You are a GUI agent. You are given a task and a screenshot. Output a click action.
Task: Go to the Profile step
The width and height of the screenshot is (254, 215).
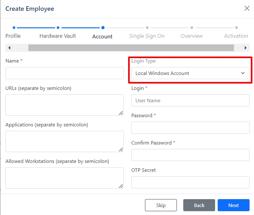point(13,36)
